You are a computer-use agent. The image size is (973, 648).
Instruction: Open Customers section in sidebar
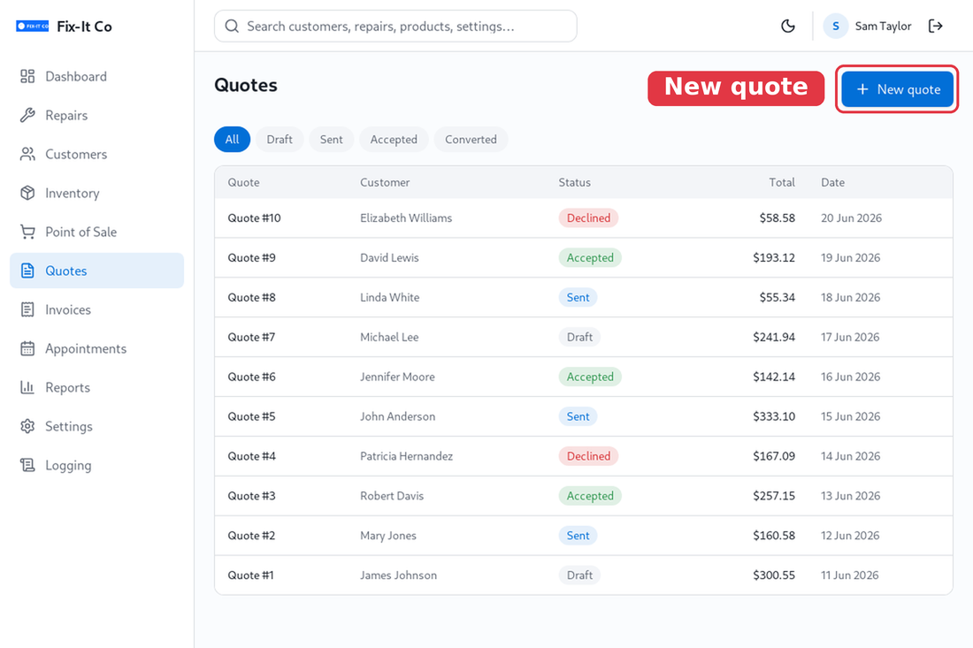click(x=96, y=154)
